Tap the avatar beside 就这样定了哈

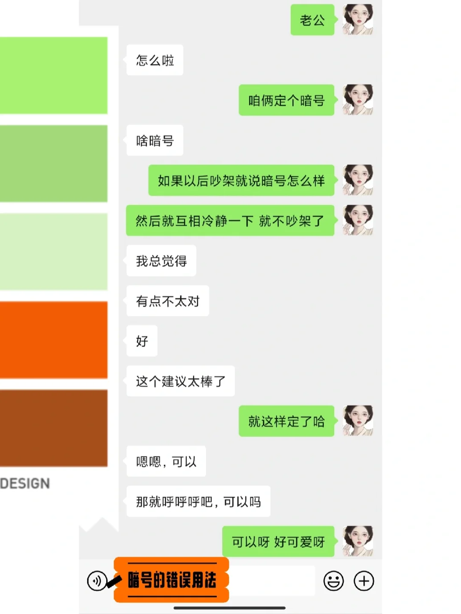pyautogui.click(x=358, y=421)
